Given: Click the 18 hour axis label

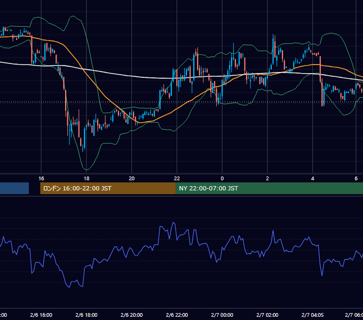Looking at the screenshot, I should [86, 179].
